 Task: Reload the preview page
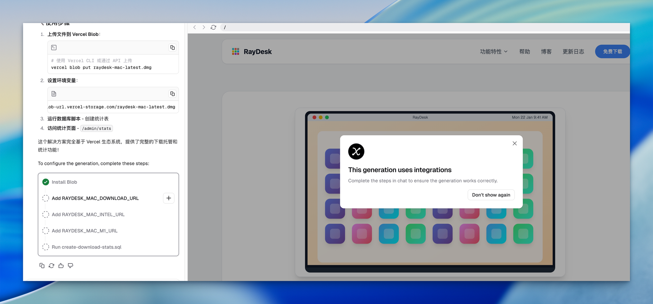click(x=214, y=27)
